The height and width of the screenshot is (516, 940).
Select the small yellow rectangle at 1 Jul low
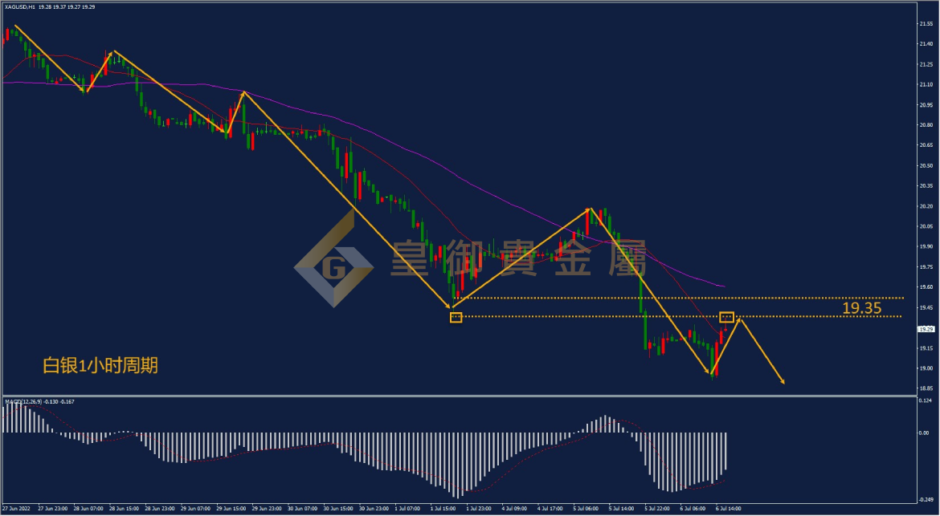coord(456,317)
